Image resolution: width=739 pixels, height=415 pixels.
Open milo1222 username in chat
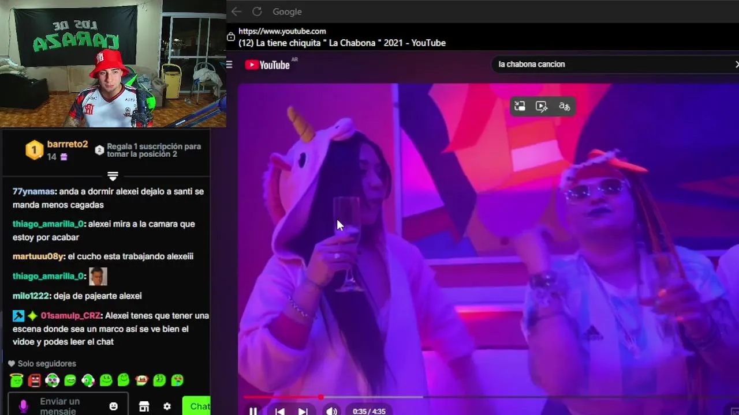(31, 296)
